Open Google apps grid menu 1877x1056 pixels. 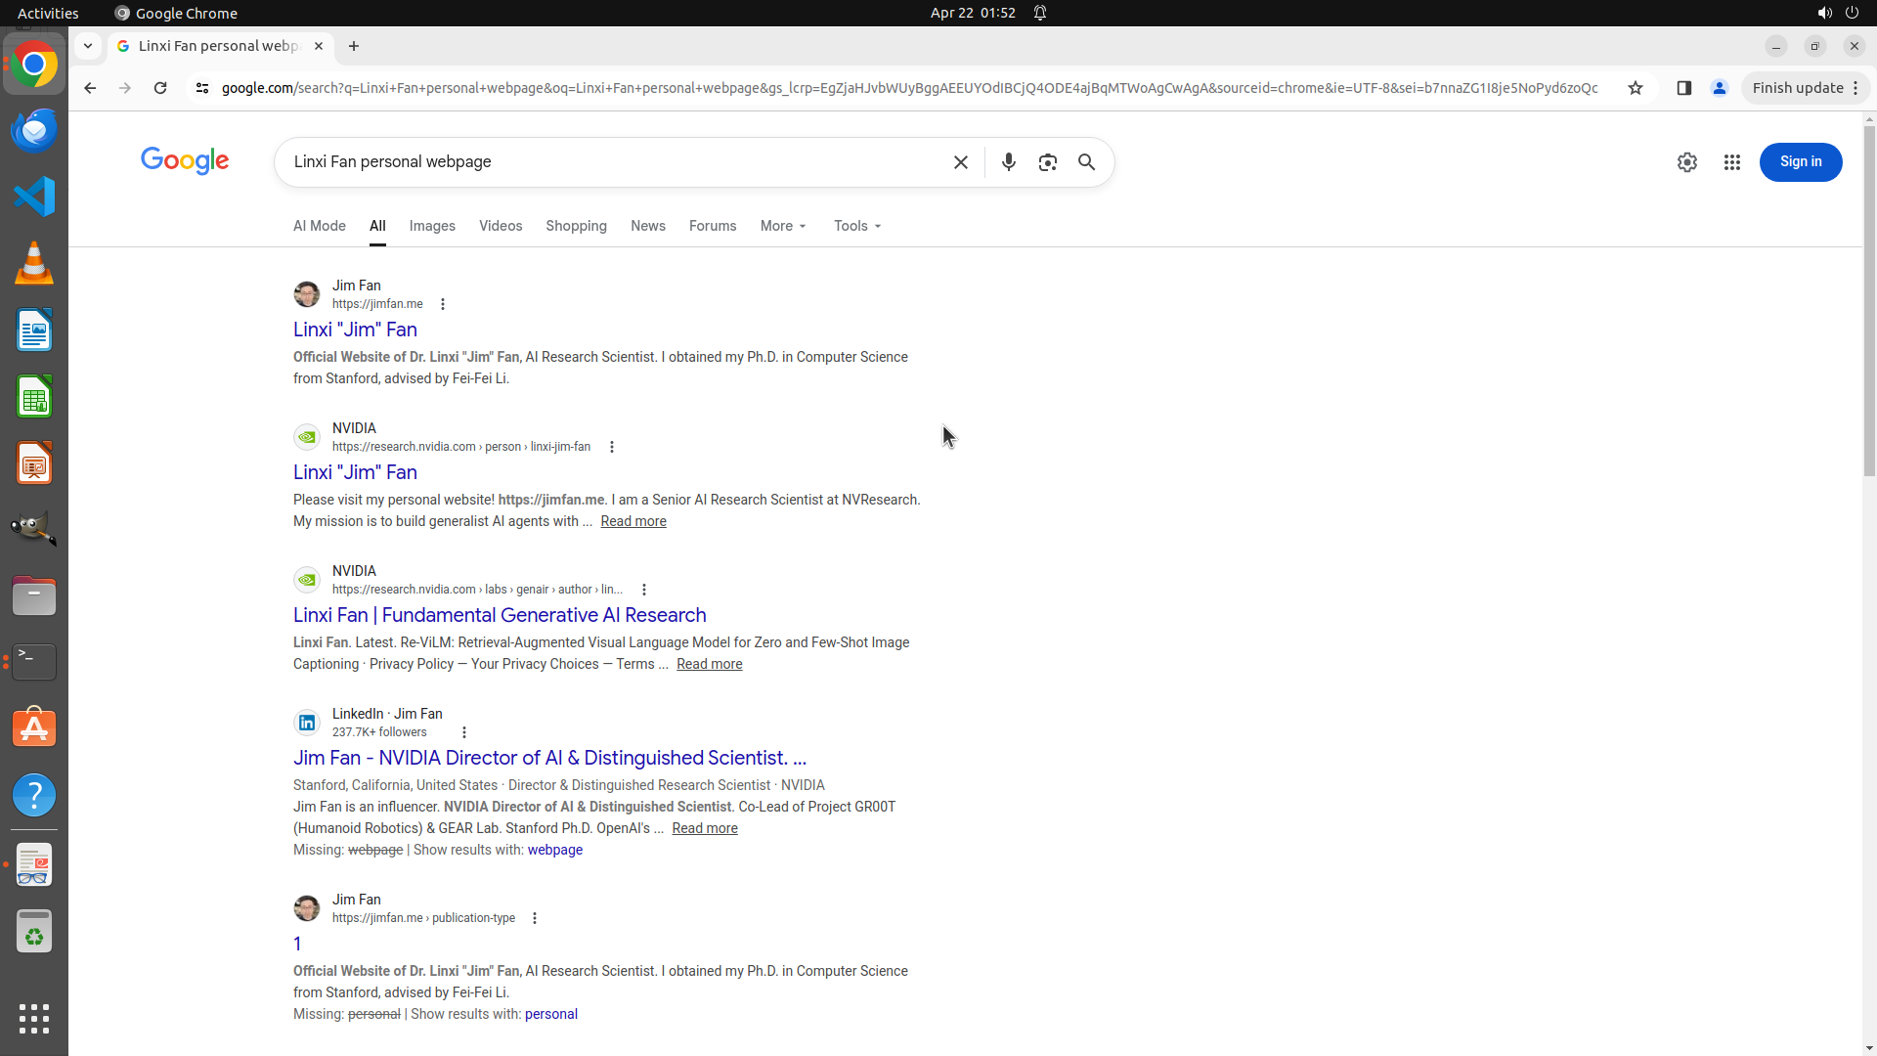point(1731,162)
